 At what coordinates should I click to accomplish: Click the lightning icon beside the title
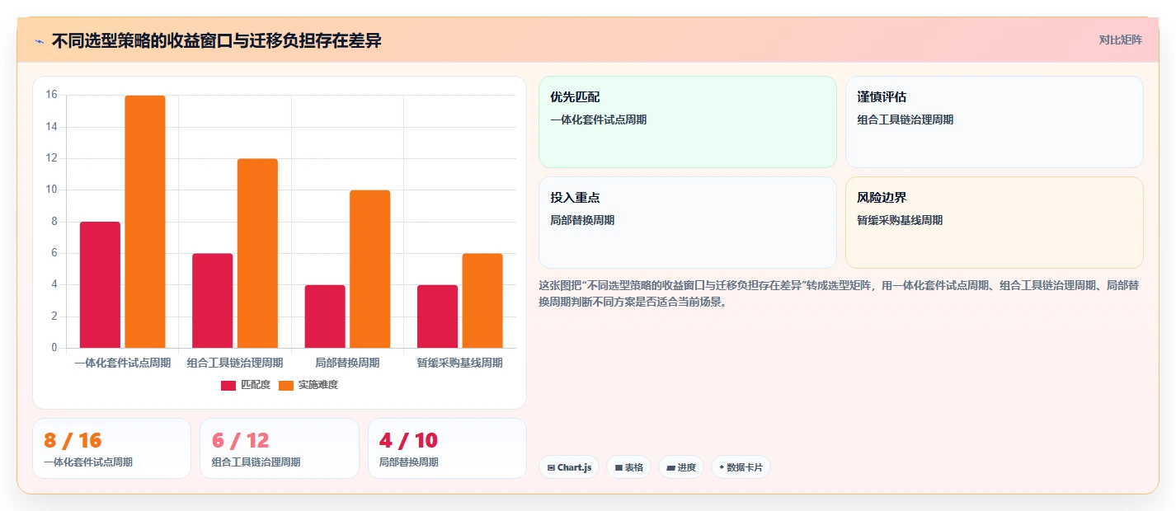[39, 41]
